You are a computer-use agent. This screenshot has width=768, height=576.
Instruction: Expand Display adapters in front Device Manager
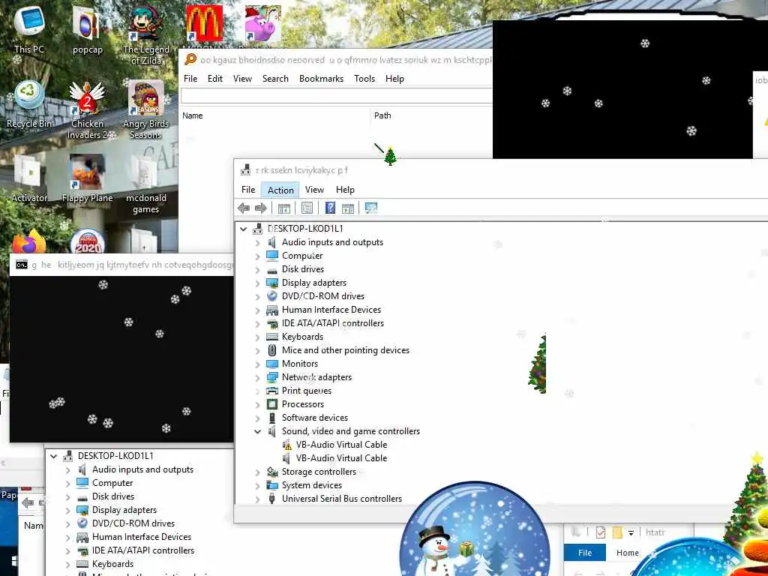(258, 283)
